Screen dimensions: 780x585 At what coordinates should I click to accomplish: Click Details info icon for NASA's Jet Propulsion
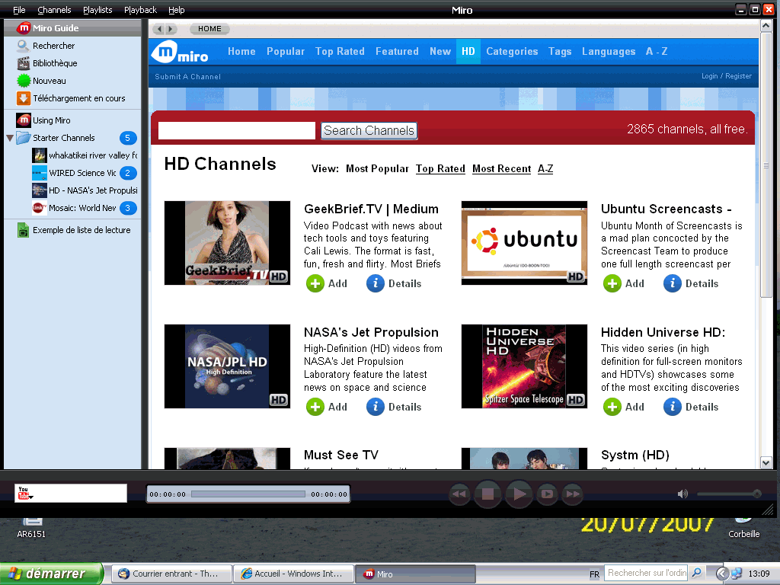click(375, 407)
